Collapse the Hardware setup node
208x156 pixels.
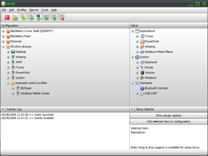[x=133, y=83]
